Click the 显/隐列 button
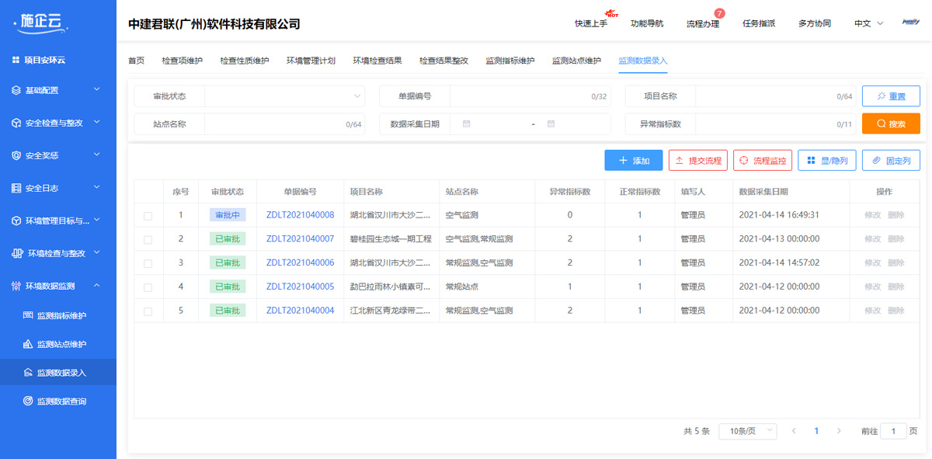This screenshot has width=932, height=459. pos(827,161)
